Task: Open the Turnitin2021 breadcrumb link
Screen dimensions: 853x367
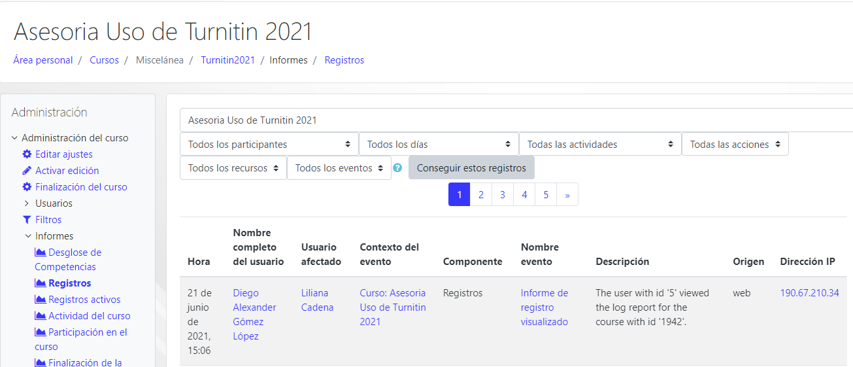Action: pyautogui.click(x=227, y=60)
